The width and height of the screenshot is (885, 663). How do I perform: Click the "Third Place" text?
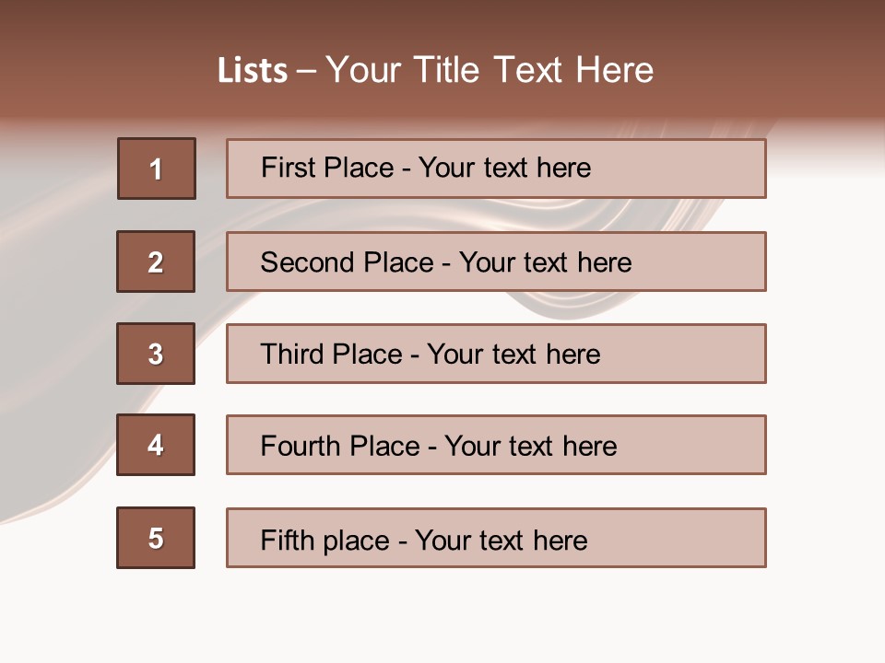tap(331, 355)
